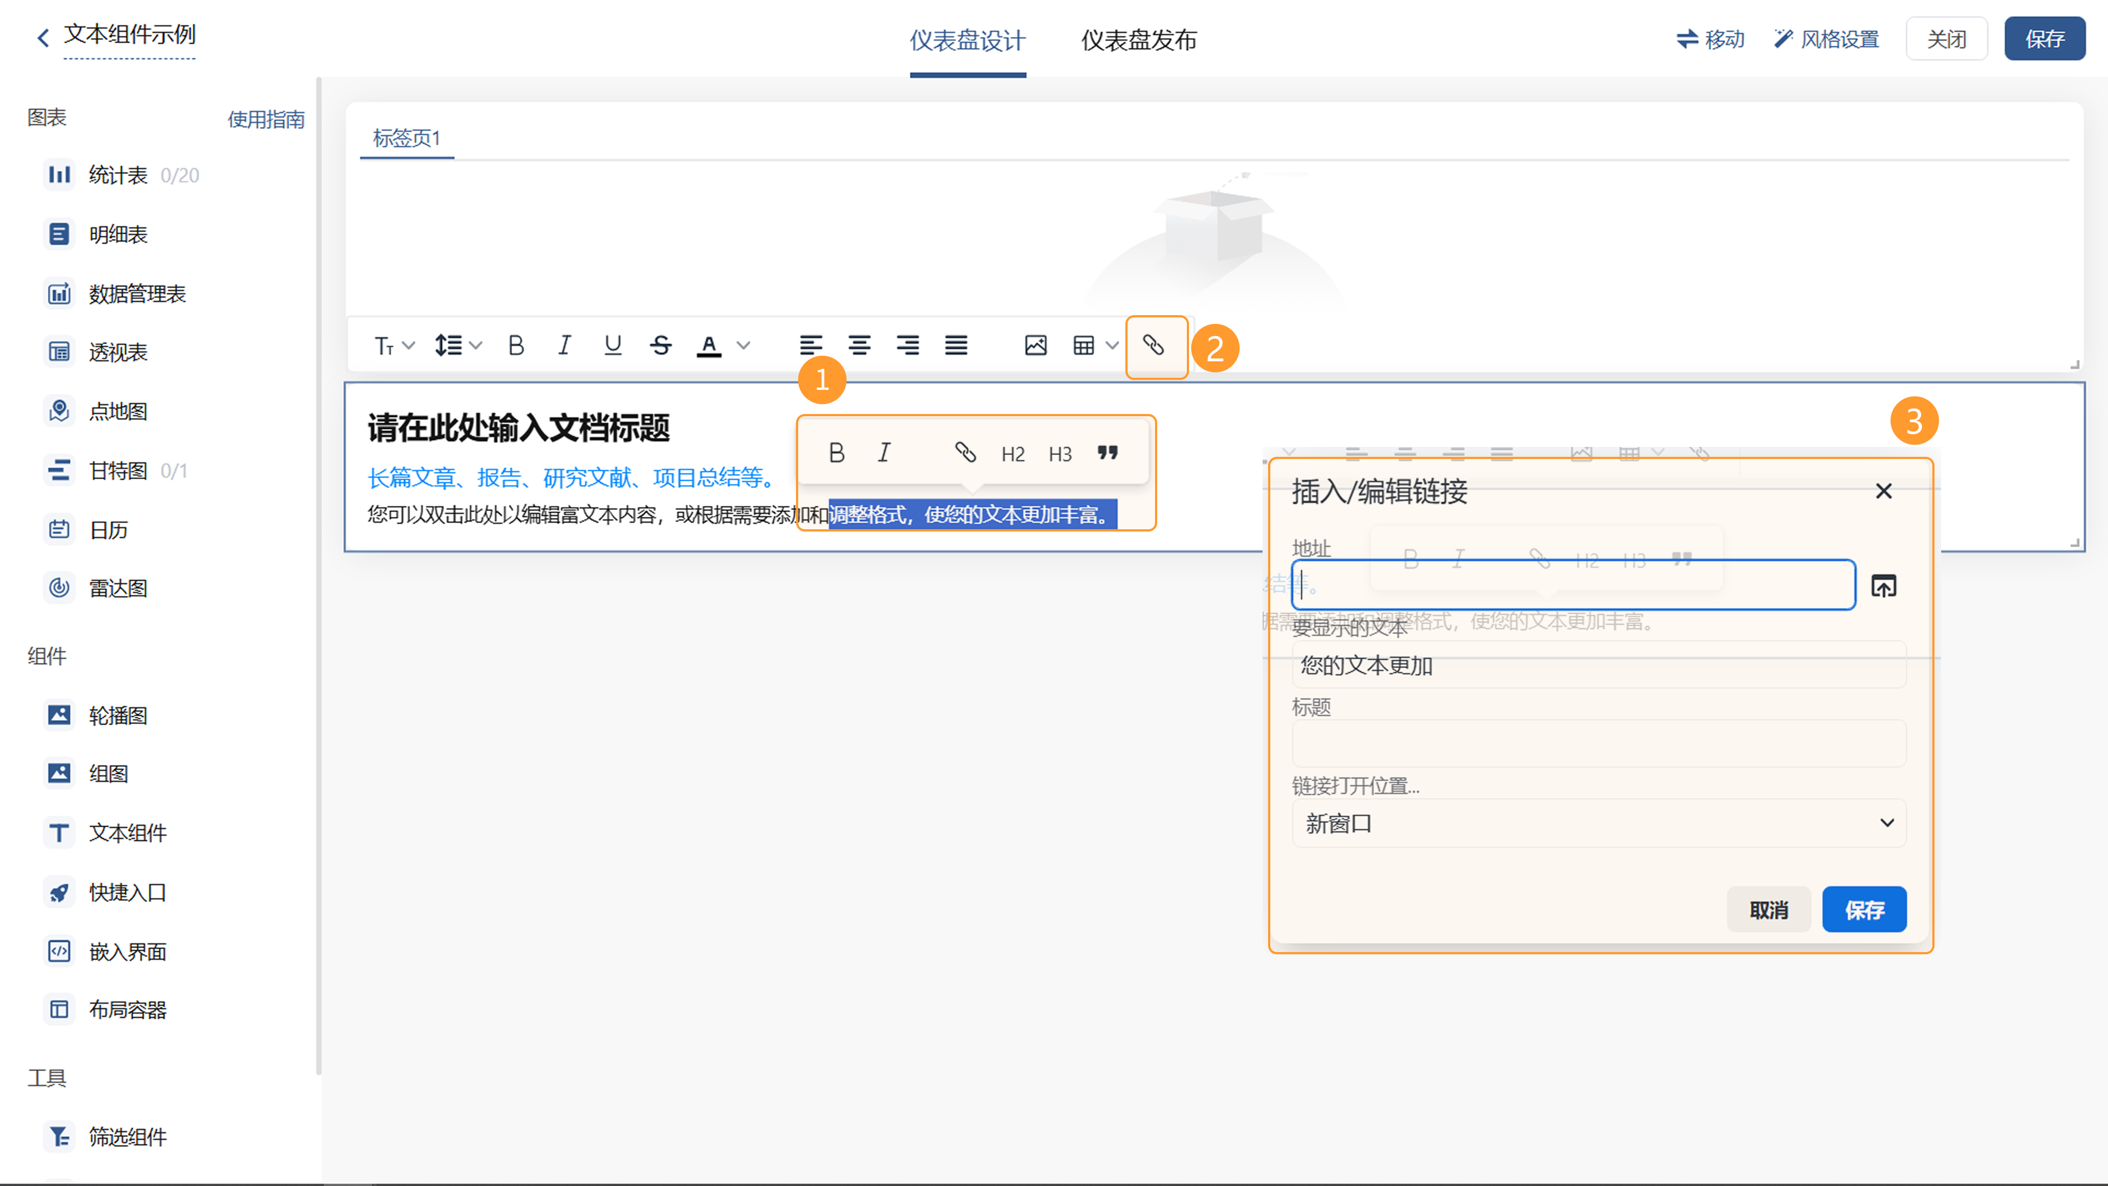Insert link from floating selection toolbar

966,452
